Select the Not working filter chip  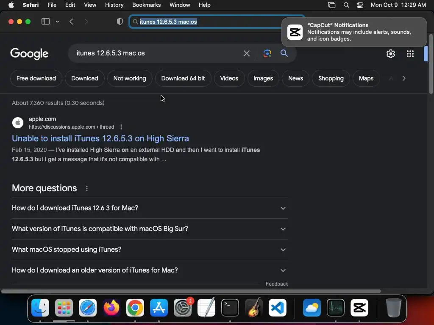130,78
